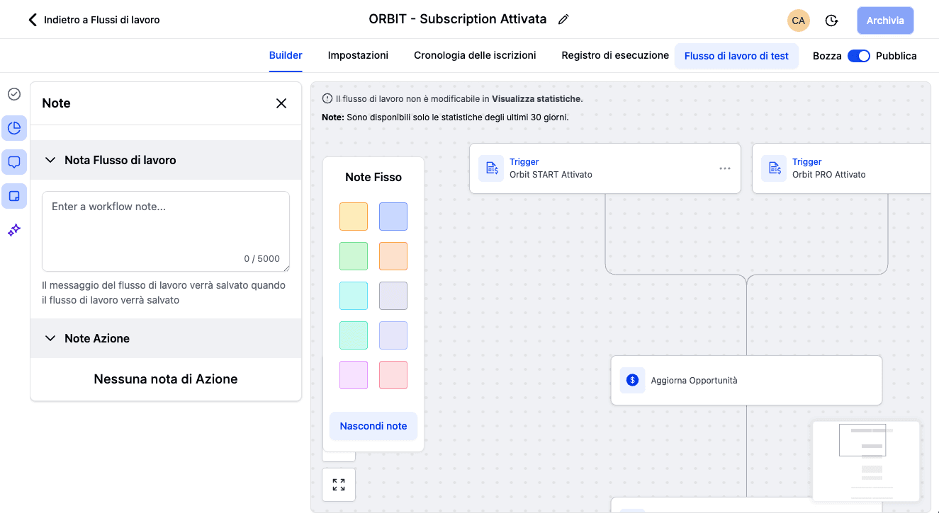Close the Note panel
The width and height of the screenshot is (939, 513).
pos(281,103)
